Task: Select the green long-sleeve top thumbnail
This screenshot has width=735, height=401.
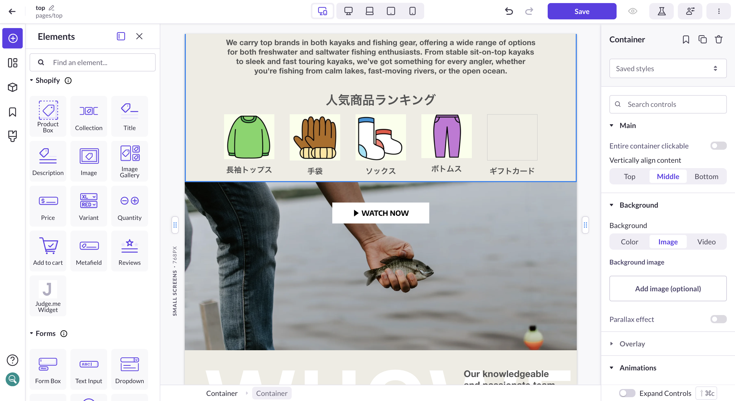Action: tap(249, 137)
